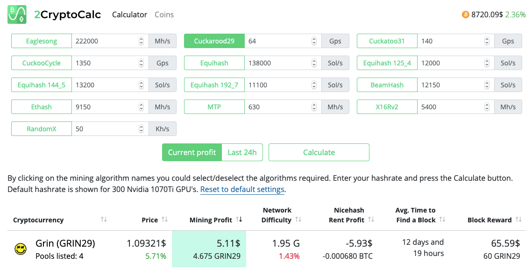The image size is (532, 270).
Task: Toggle the RandomX algorithm
Action: pyautogui.click(x=42, y=129)
